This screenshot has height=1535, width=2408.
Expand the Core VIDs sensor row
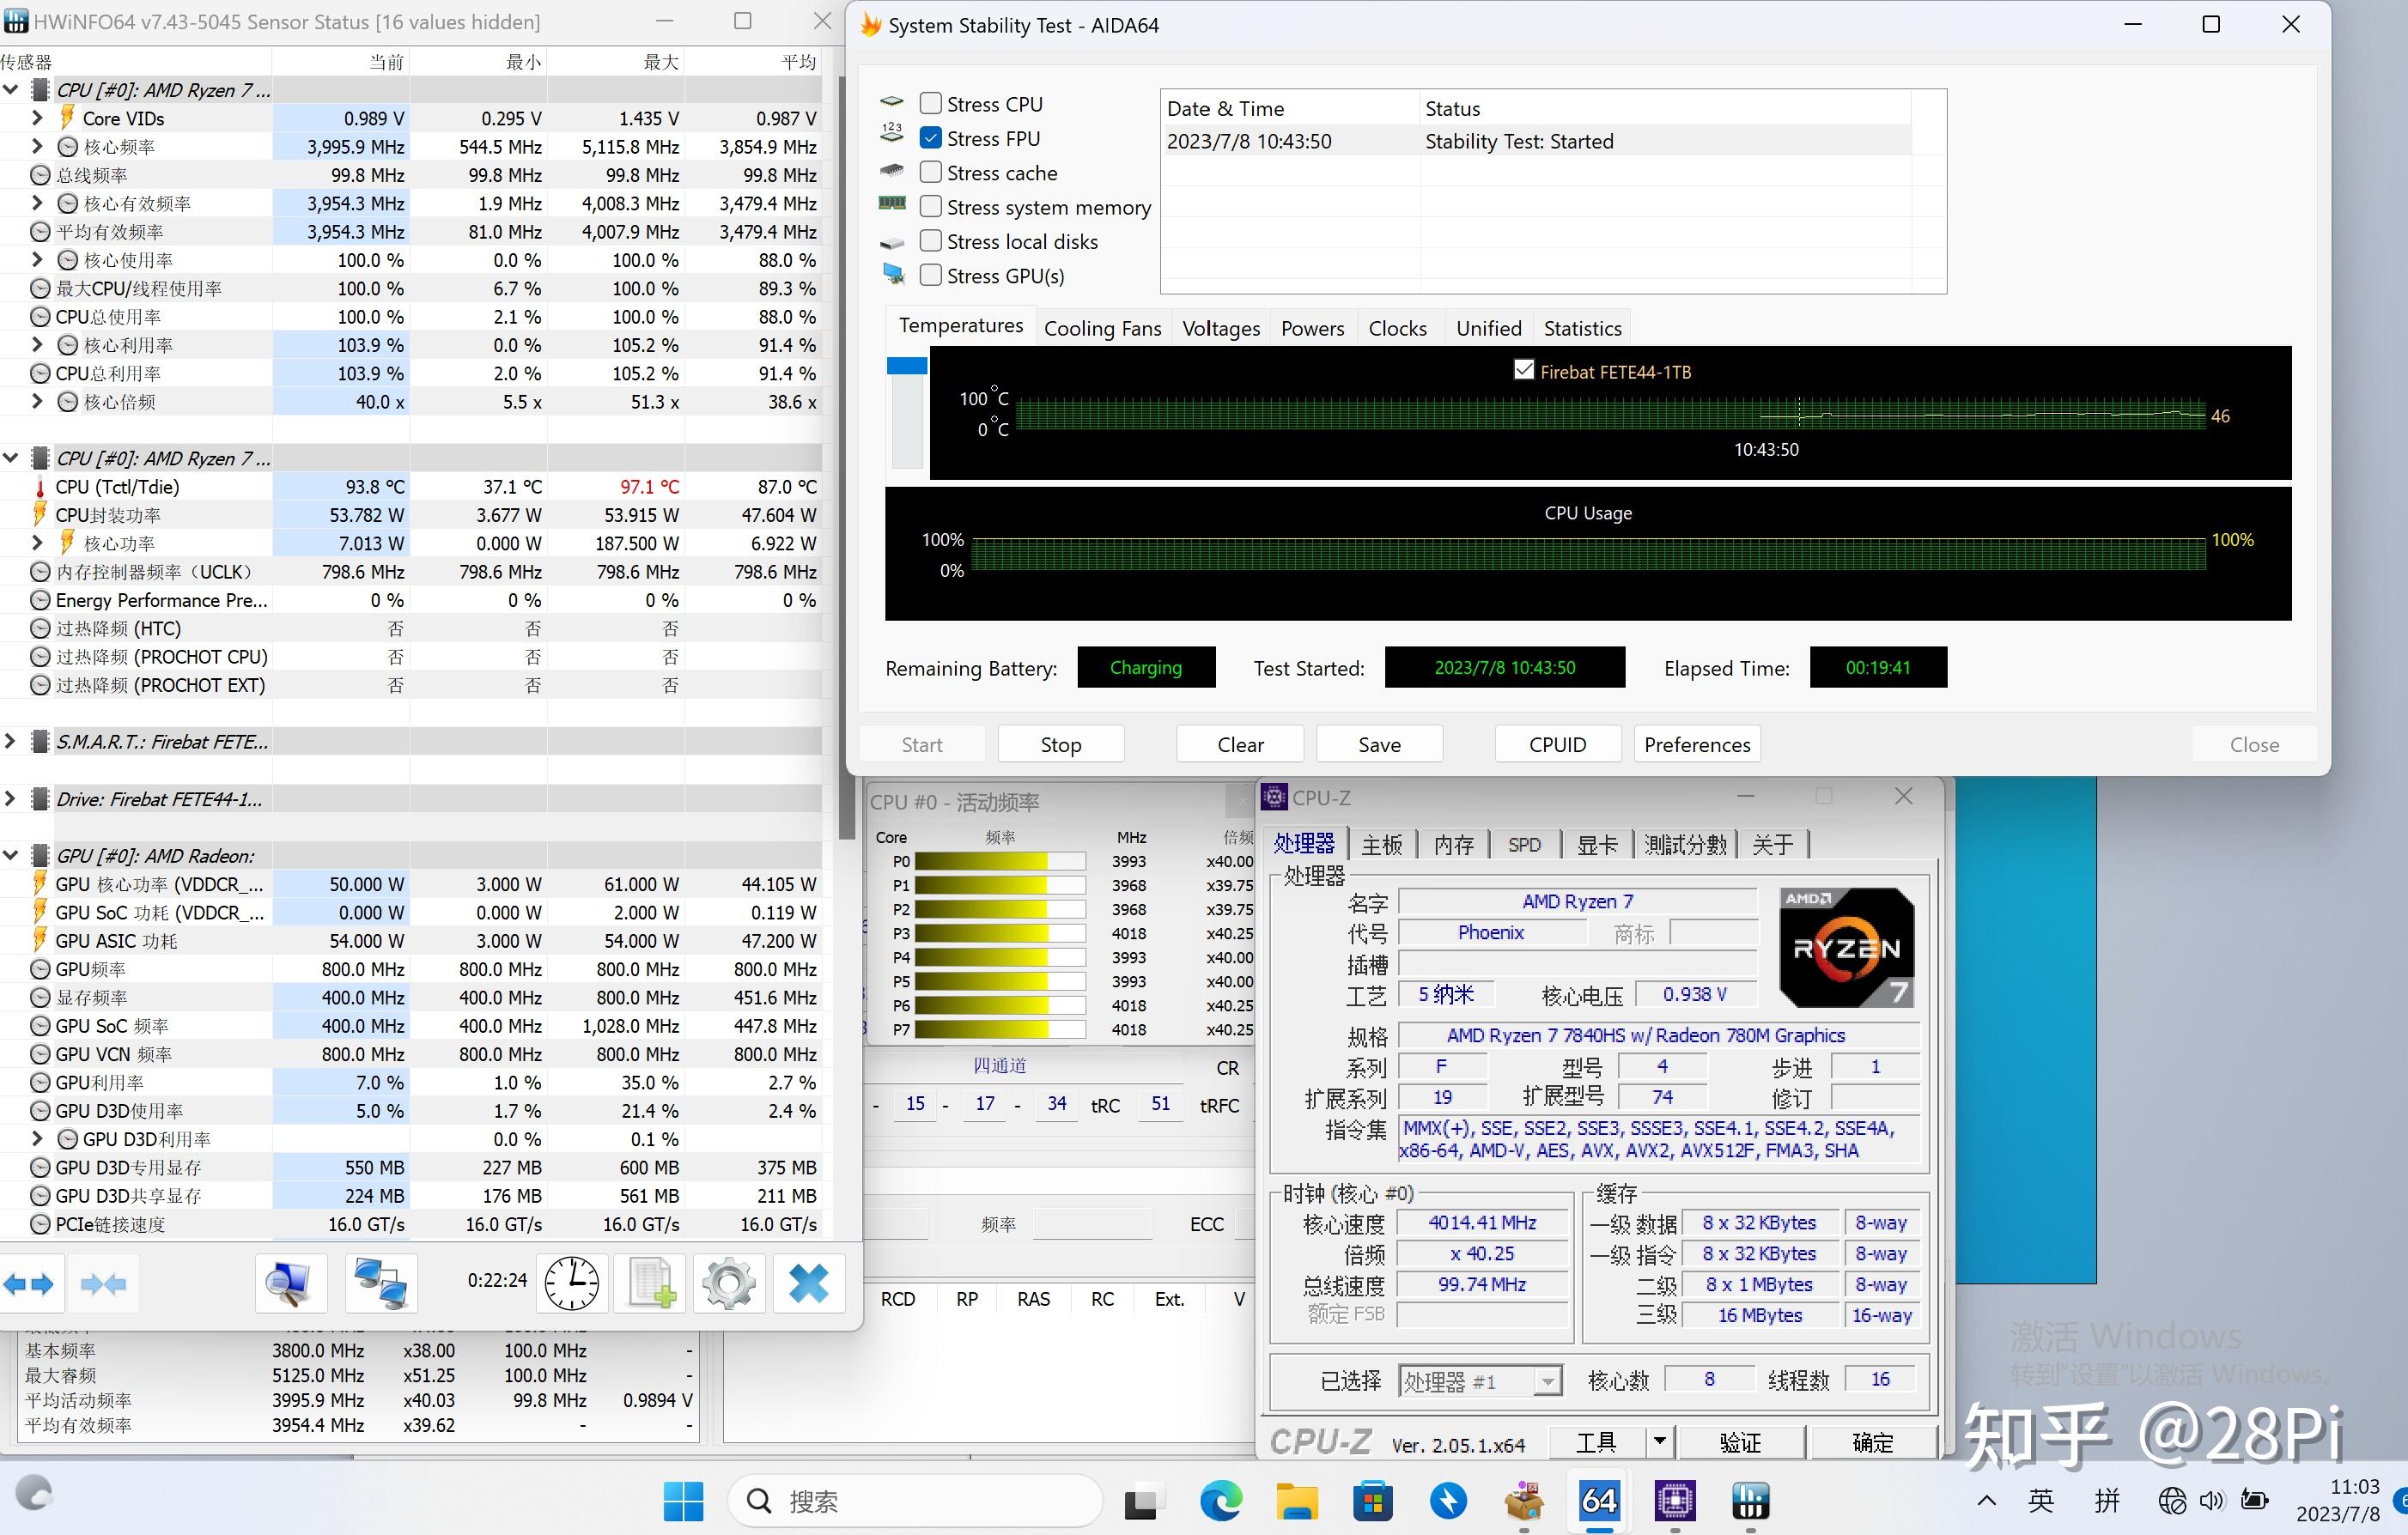pos(37,118)
